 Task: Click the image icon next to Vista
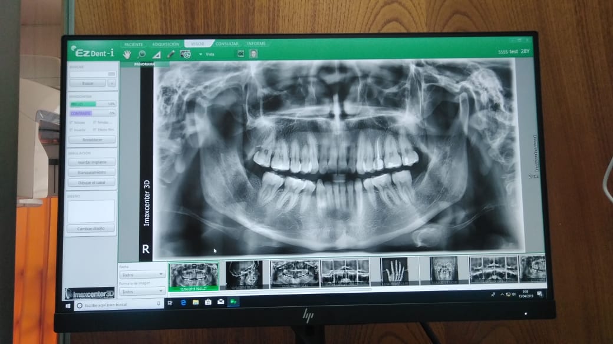(x=240, y=54)
